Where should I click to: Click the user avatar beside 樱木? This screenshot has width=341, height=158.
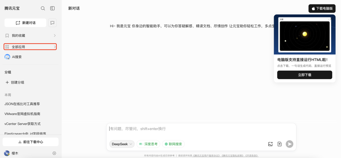[7, 153]
